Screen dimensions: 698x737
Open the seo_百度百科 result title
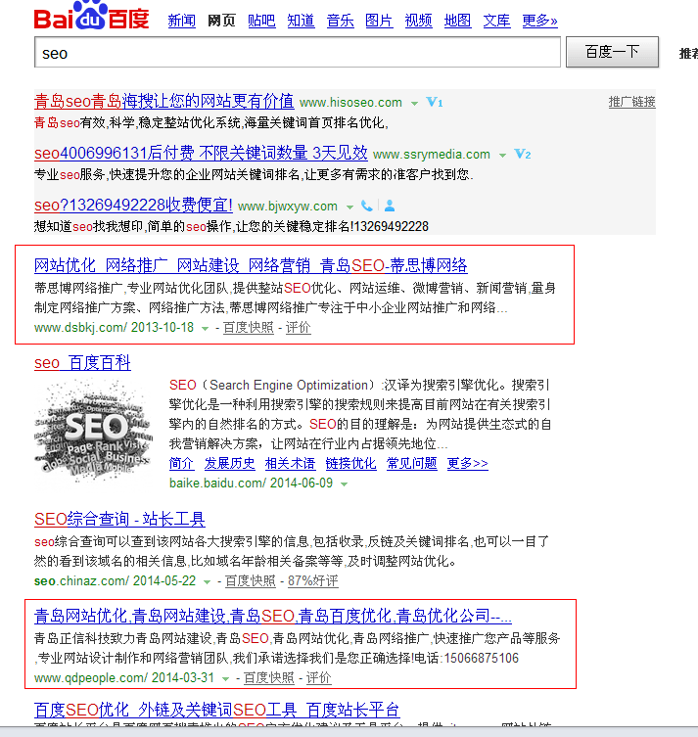(x=83, y=363)
